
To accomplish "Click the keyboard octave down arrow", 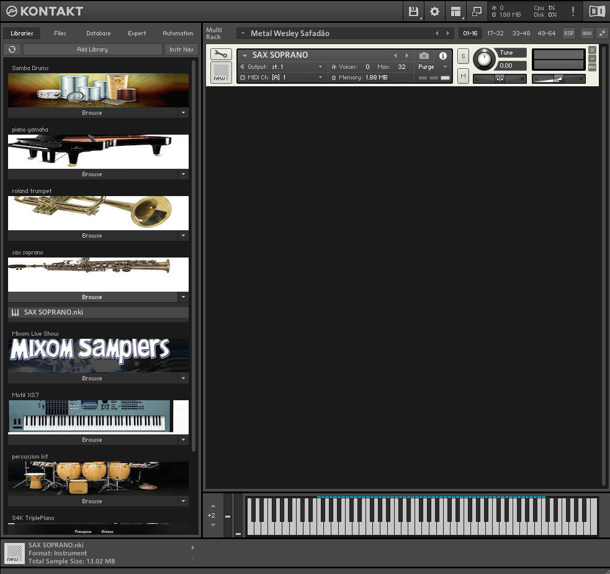I will pyautogui.click(x=213, y=525).
